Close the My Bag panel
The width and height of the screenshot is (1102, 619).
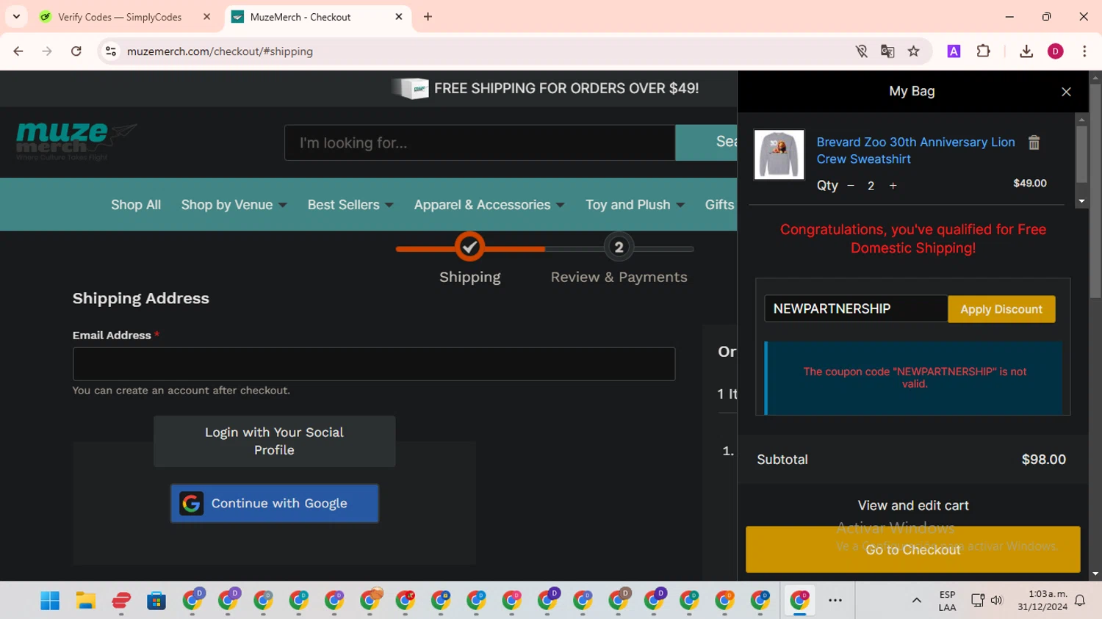pos(1066,92)
